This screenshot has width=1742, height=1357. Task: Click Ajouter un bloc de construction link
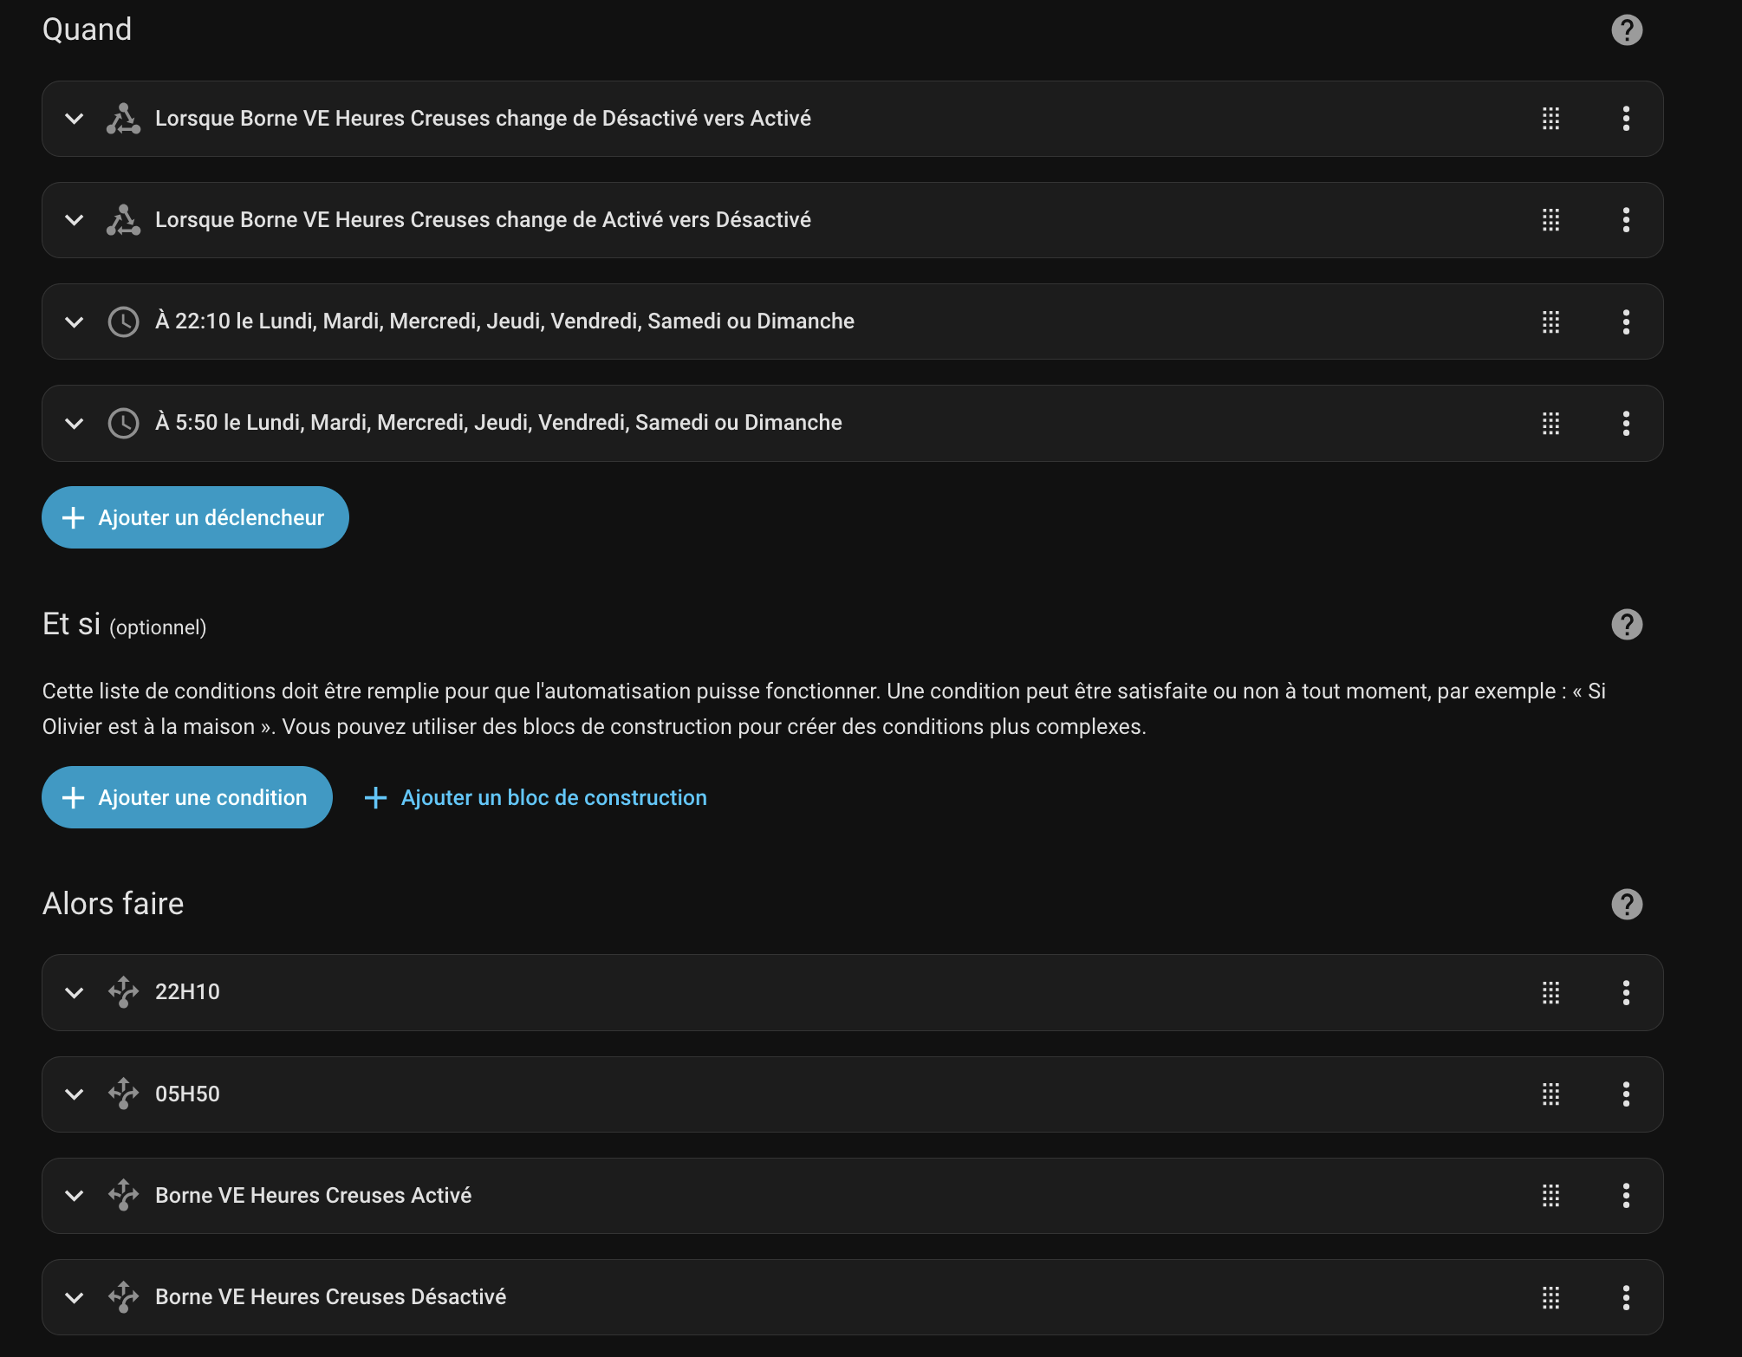pyautogui.click(x=536, y=797)
